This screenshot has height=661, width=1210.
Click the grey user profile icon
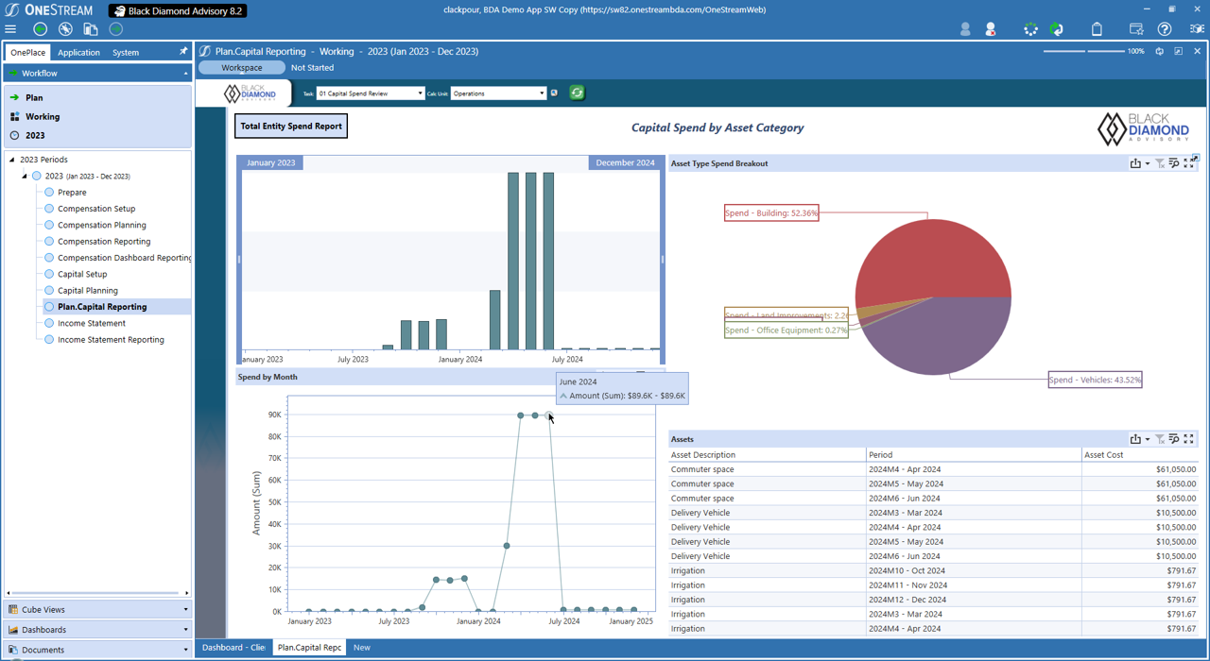965,29
